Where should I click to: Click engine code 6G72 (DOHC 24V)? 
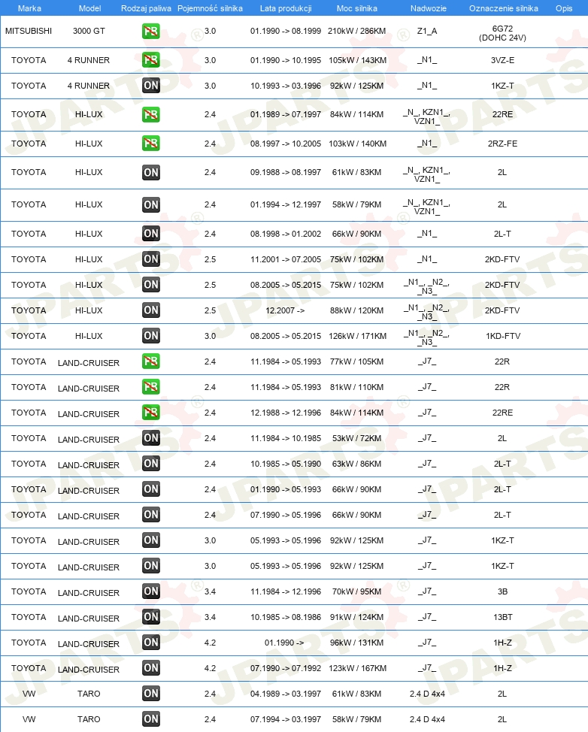tap(502, 33)
